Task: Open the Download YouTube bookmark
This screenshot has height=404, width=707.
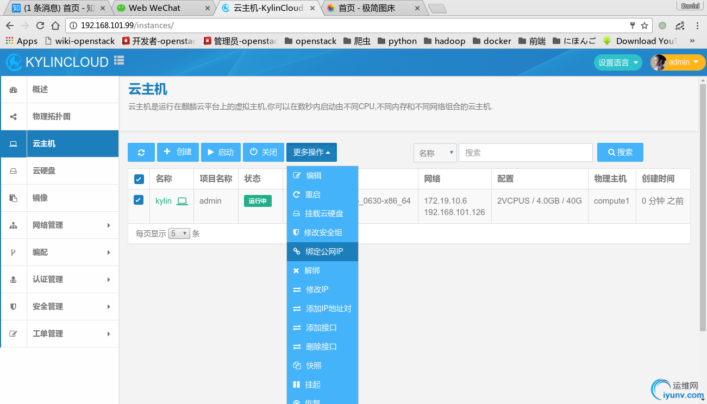Action: coord(640,41)
